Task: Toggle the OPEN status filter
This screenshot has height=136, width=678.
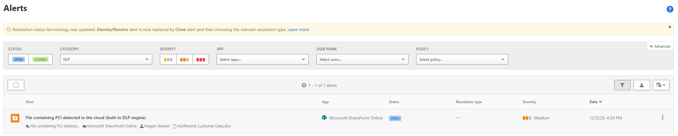Action: coord(18,59)
